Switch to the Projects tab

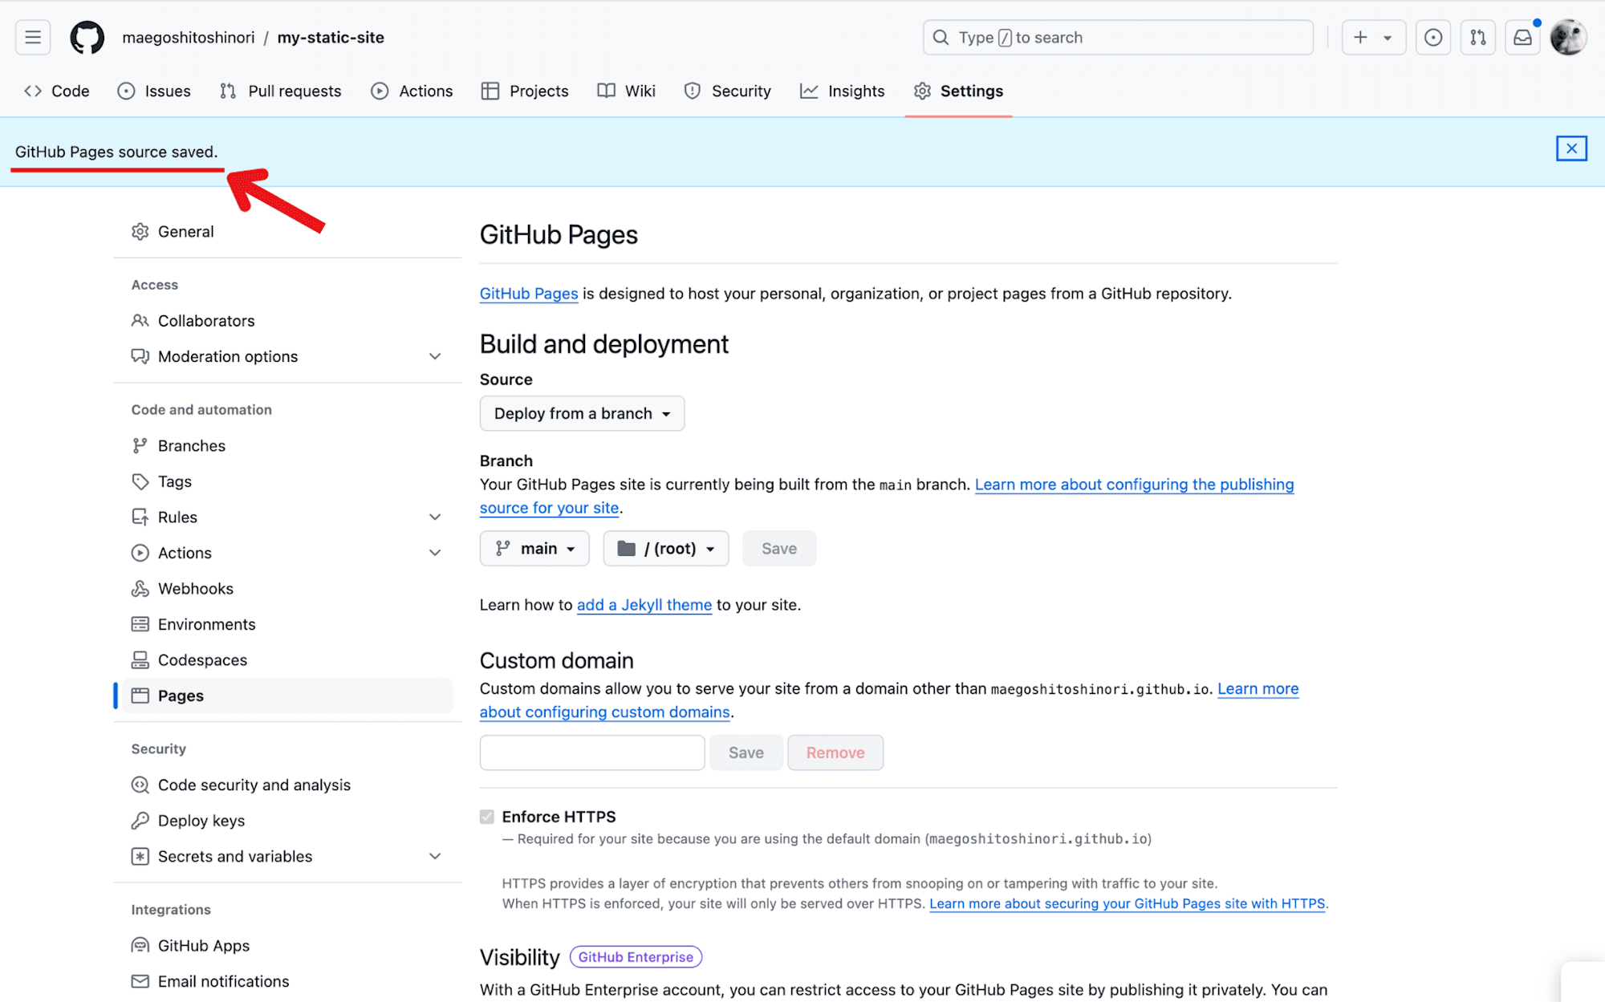(x=525, y=91)
